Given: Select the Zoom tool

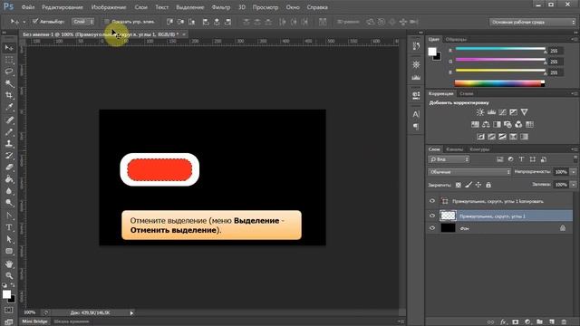Looking at the screenshot, I should [9, 275].
